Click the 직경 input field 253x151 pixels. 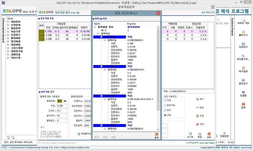62,106
